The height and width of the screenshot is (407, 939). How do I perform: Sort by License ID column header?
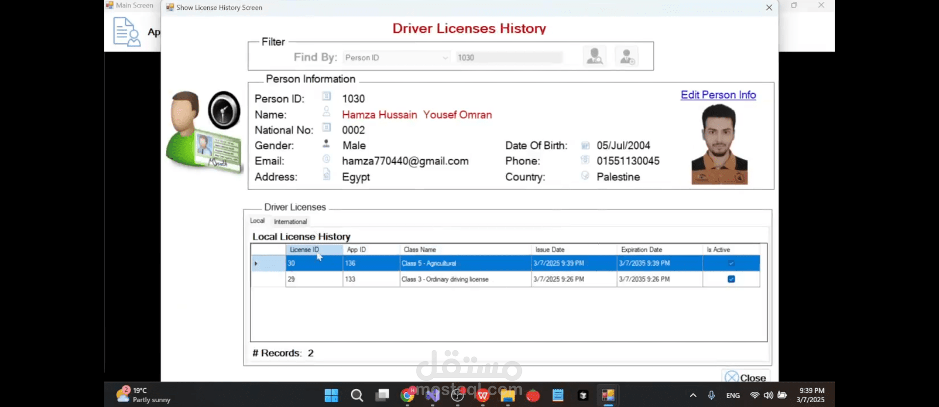(314, 250)
